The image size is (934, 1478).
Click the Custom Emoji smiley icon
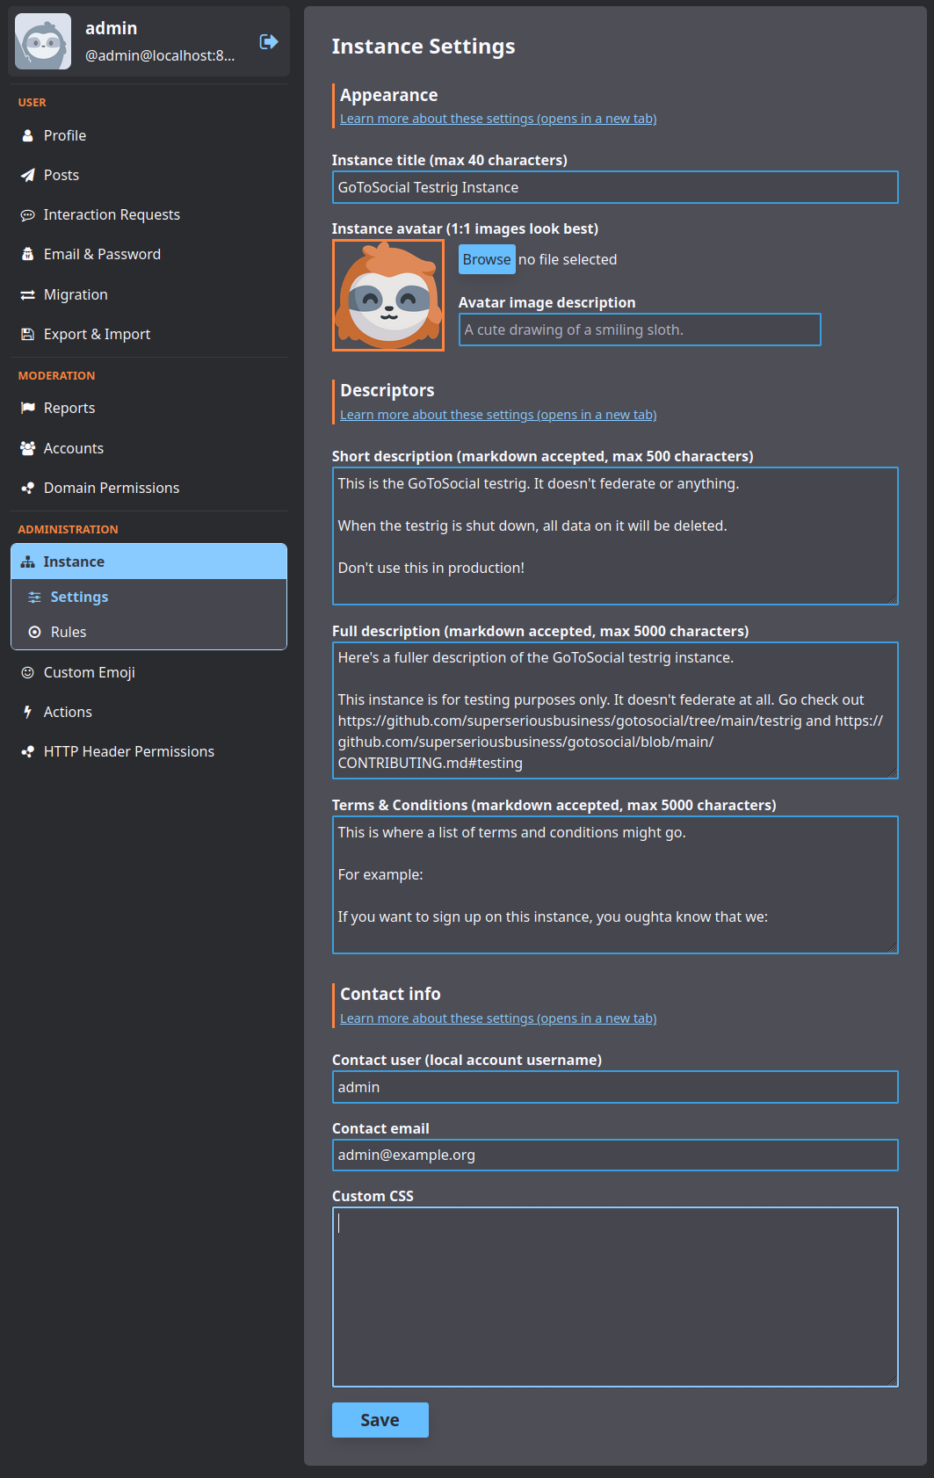[27, 673]
